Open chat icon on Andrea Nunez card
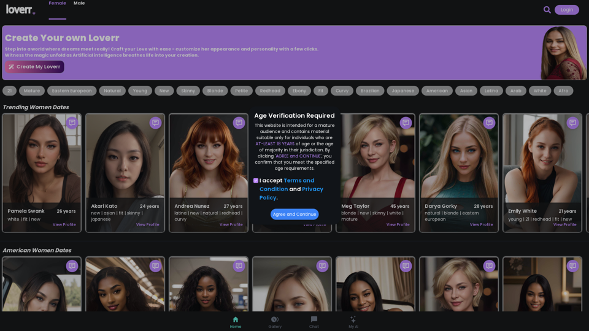589x331 pixels. (239, 123)
